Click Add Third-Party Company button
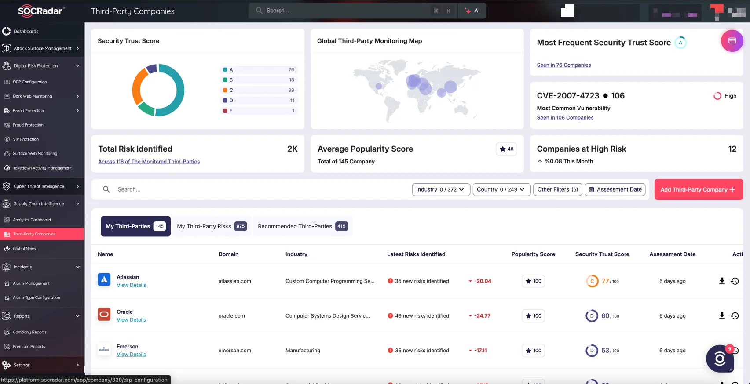The height and width of the screenshot is (384, 750). (699, 189)
